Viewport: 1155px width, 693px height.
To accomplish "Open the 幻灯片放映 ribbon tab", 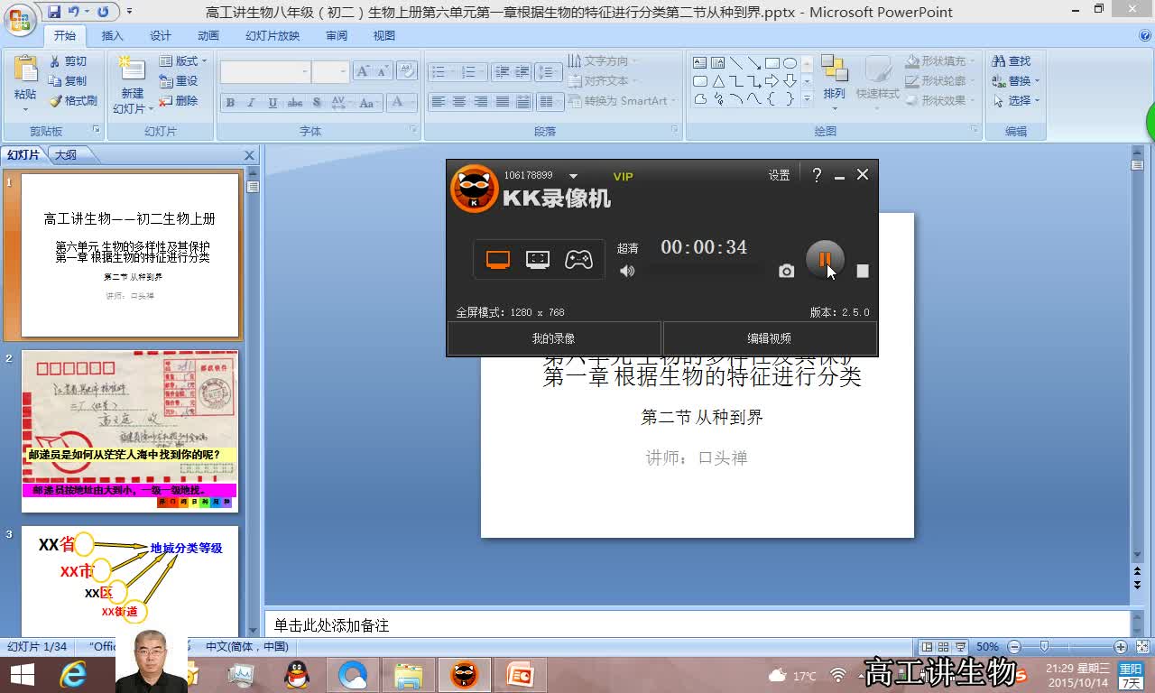I will pos(273,36).
